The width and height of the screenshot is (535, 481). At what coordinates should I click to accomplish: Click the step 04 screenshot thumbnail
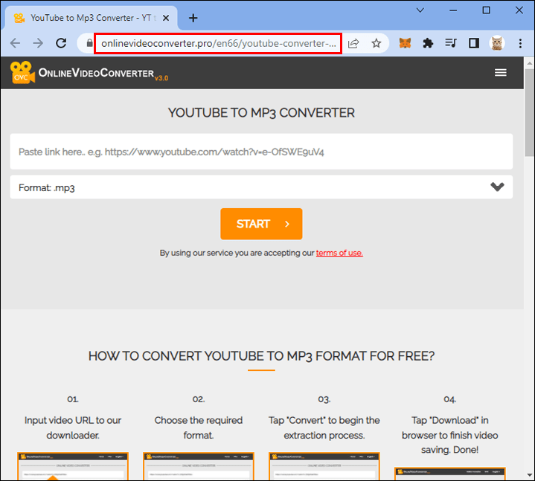tap(449, 474)
